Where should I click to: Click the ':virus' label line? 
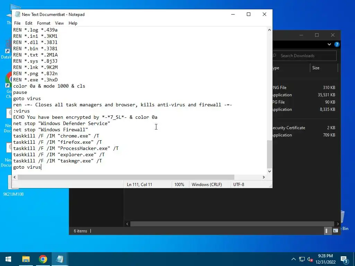tap(21, 111)
